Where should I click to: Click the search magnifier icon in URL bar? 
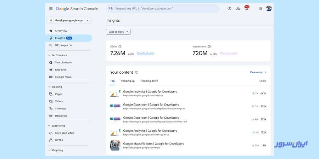pyautogui.click(x=111, y=8)
